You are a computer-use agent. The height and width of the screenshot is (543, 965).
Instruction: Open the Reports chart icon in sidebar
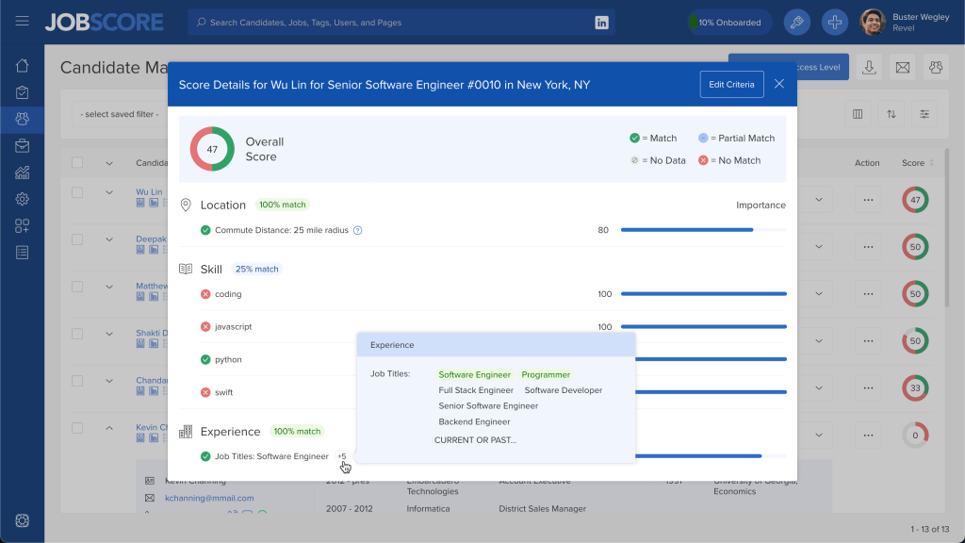click(22, 173)
